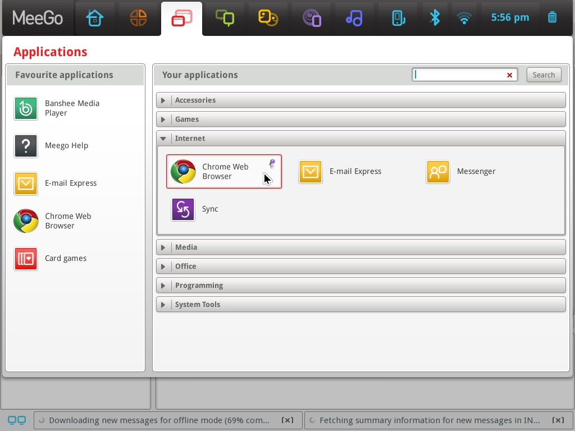Dismiss the downloading messages notification
The height and width of the screenshot is (431, 575).
[x=287, y=420]
